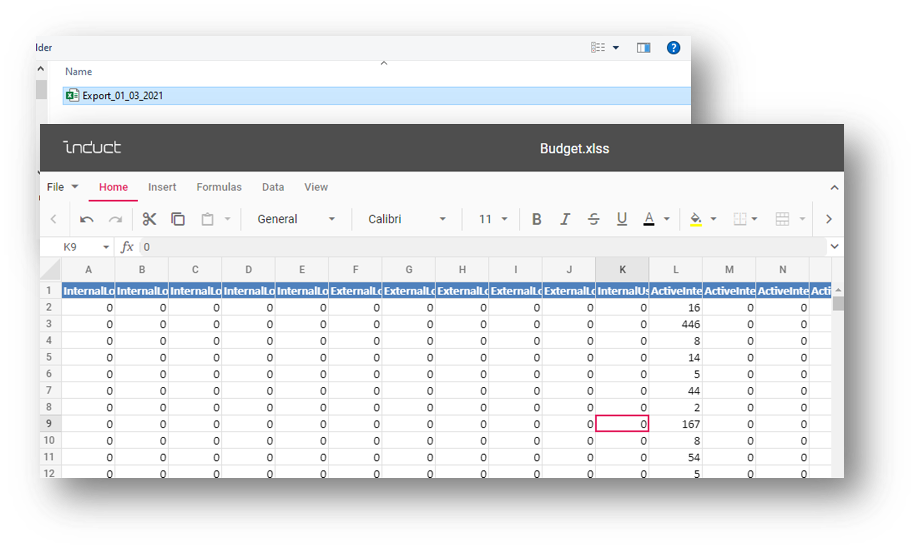Select column K header
This screenshot has height=551, width=917.
[x=622, y=269]
